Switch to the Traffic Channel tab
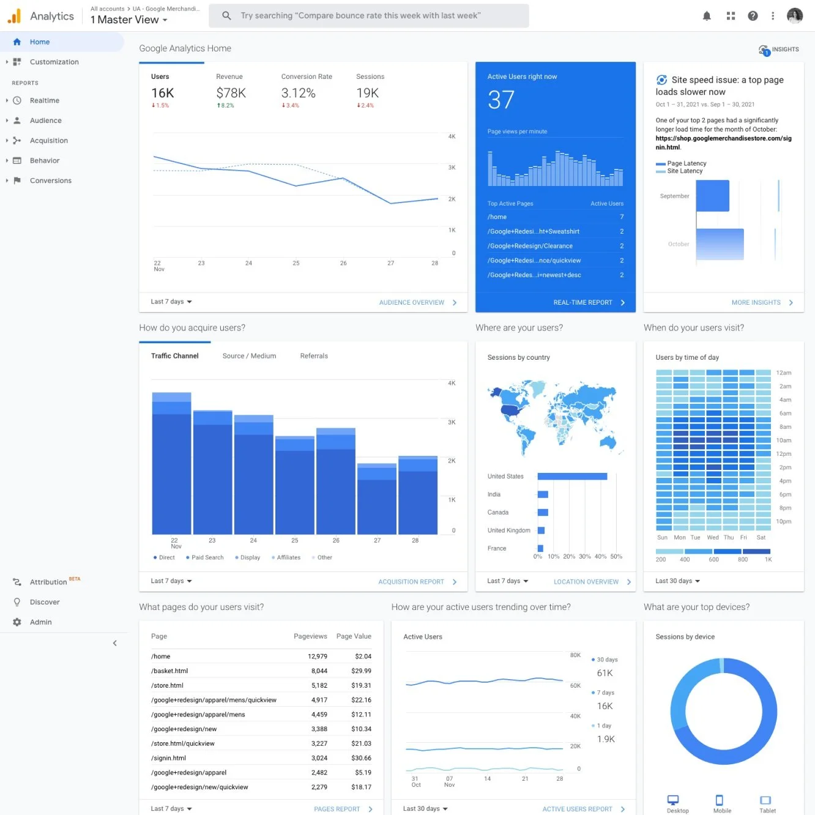The height and width of the screenshot is (815, 815). point(175,356)
